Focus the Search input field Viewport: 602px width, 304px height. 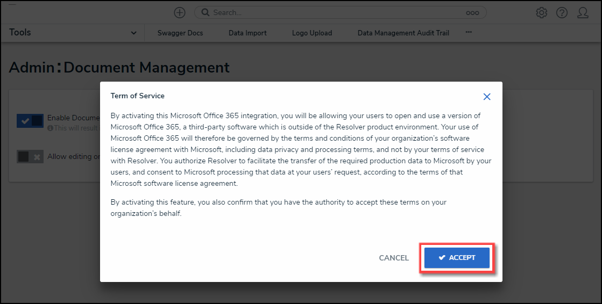point(340,13)
